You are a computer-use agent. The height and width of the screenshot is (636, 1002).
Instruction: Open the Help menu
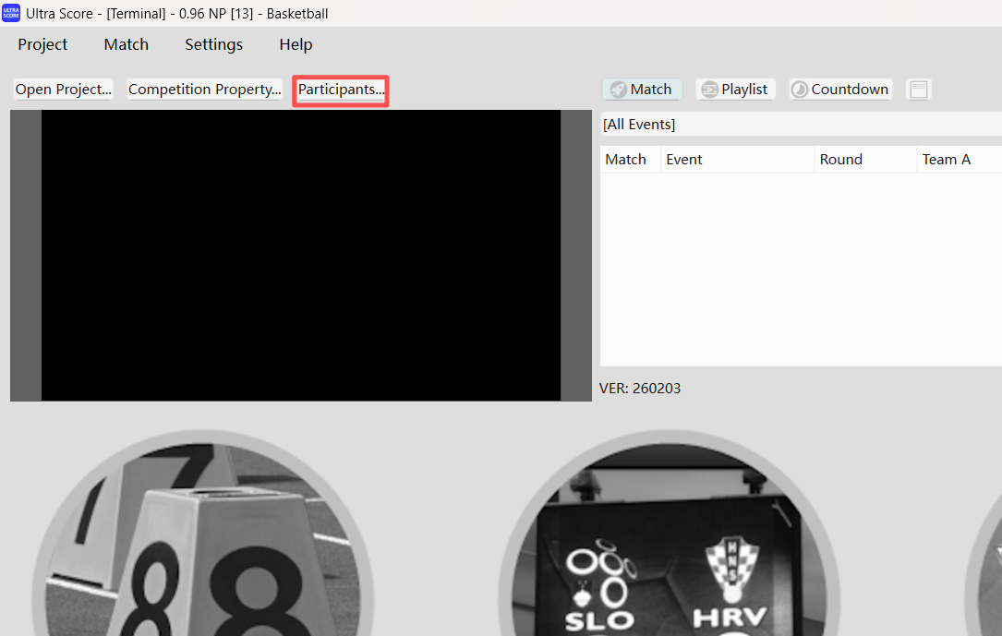coord(296,44)
